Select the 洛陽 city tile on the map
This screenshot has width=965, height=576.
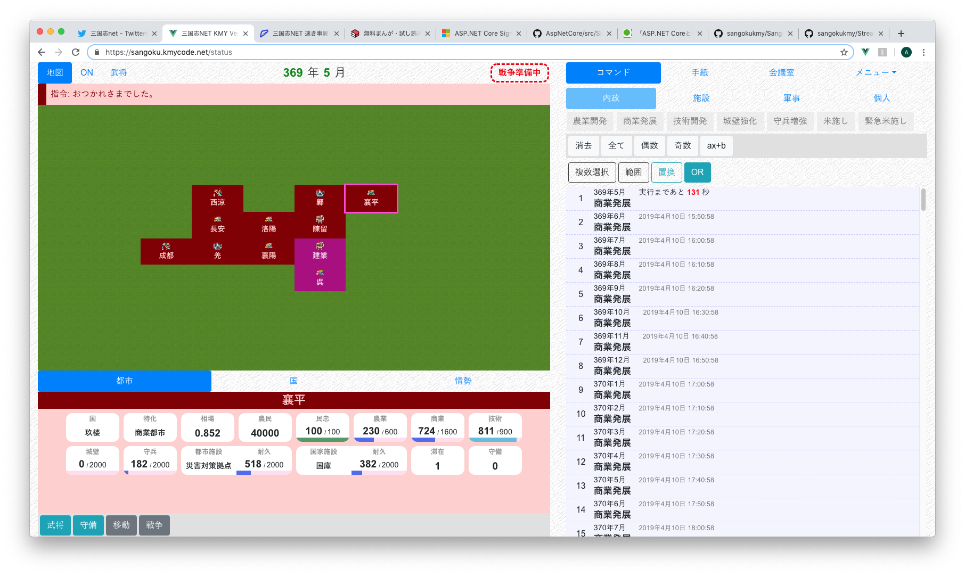pos(268,225)
